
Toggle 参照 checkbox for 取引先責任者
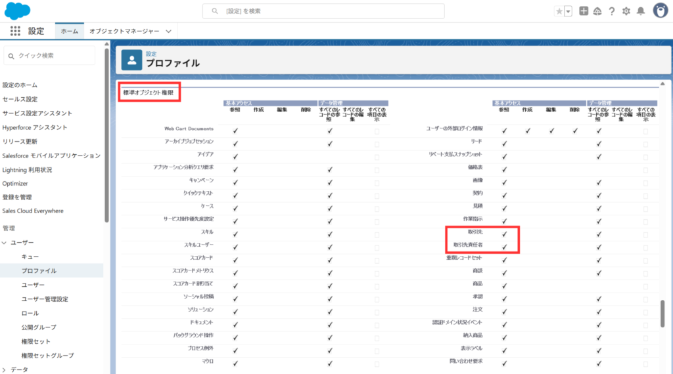click(x=504, y=246)
